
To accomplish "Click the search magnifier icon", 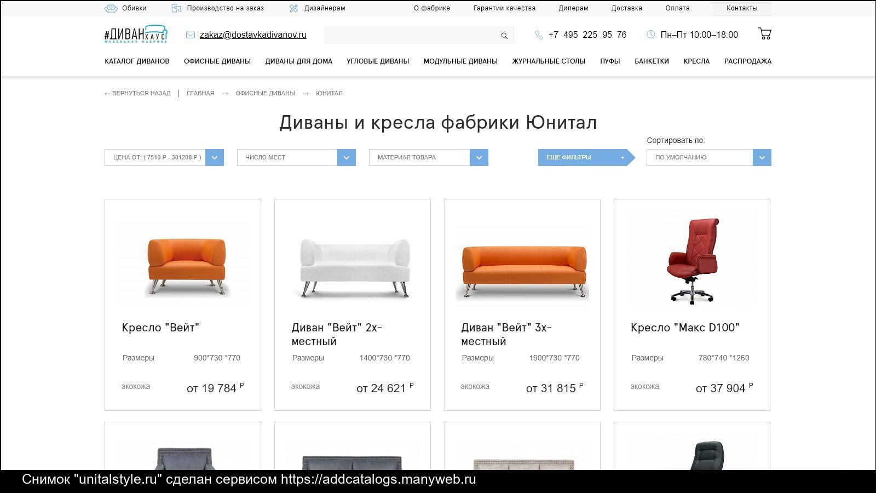I will pos(504,36).
